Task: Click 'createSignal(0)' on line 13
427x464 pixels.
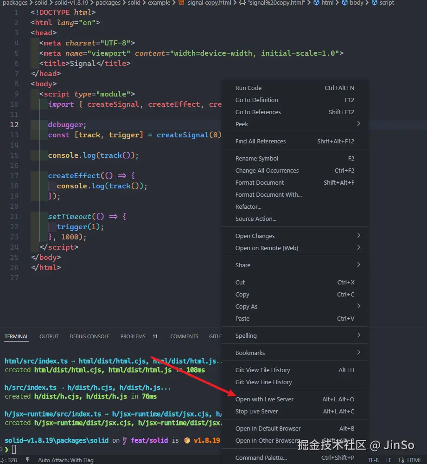Action: [189, 135]
